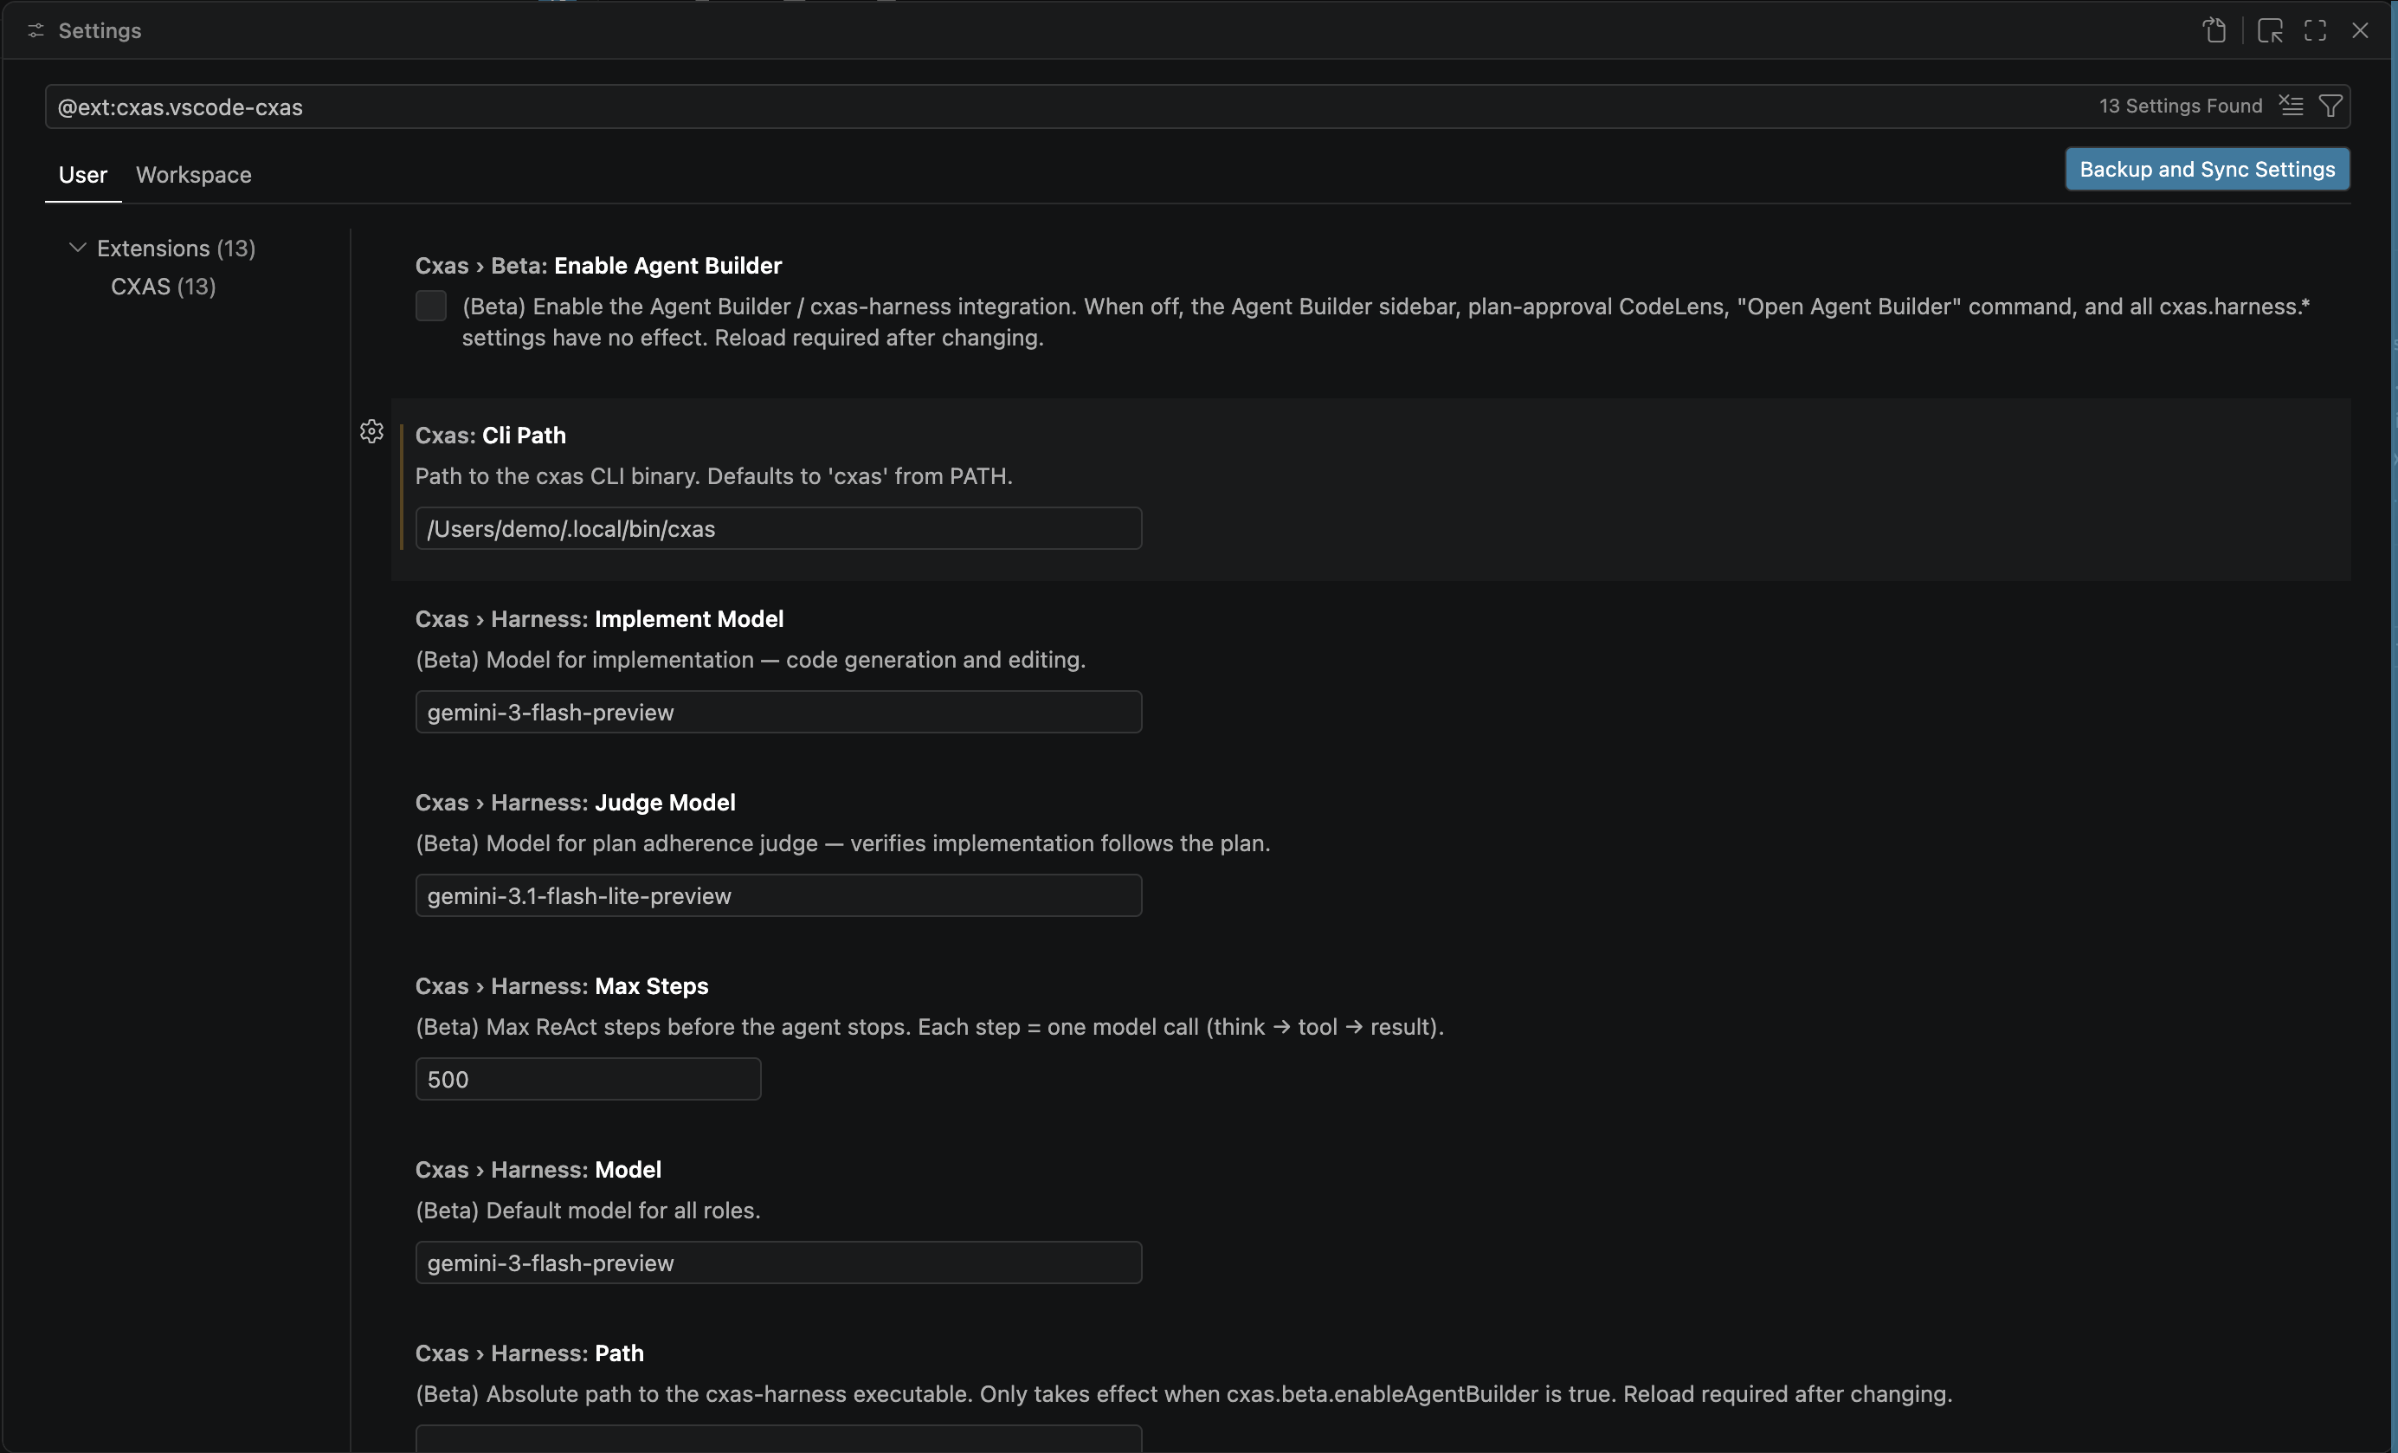Clear the settings search input icon
The width and height of the screenshot is (2398, 1453).
2291,105
